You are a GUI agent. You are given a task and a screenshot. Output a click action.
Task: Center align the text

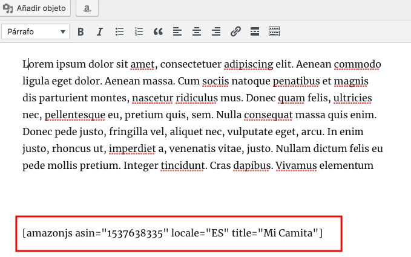(x=197, y=32)
